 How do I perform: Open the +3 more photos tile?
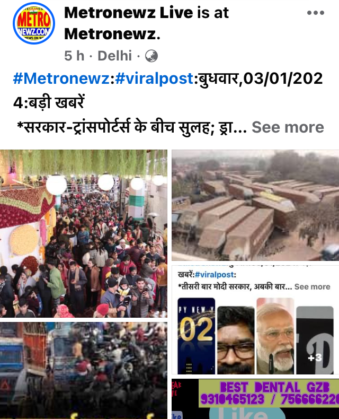click(315, 340)
